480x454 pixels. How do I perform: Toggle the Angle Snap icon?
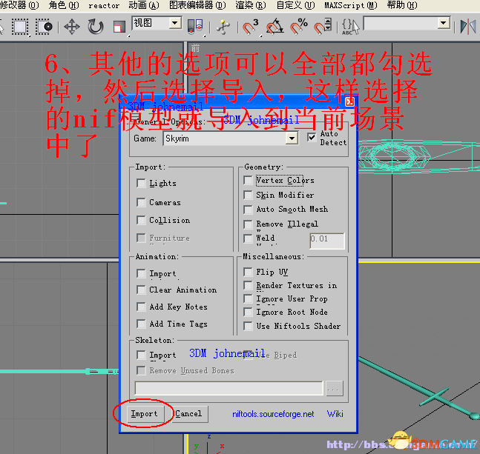(x=274, y=27)
